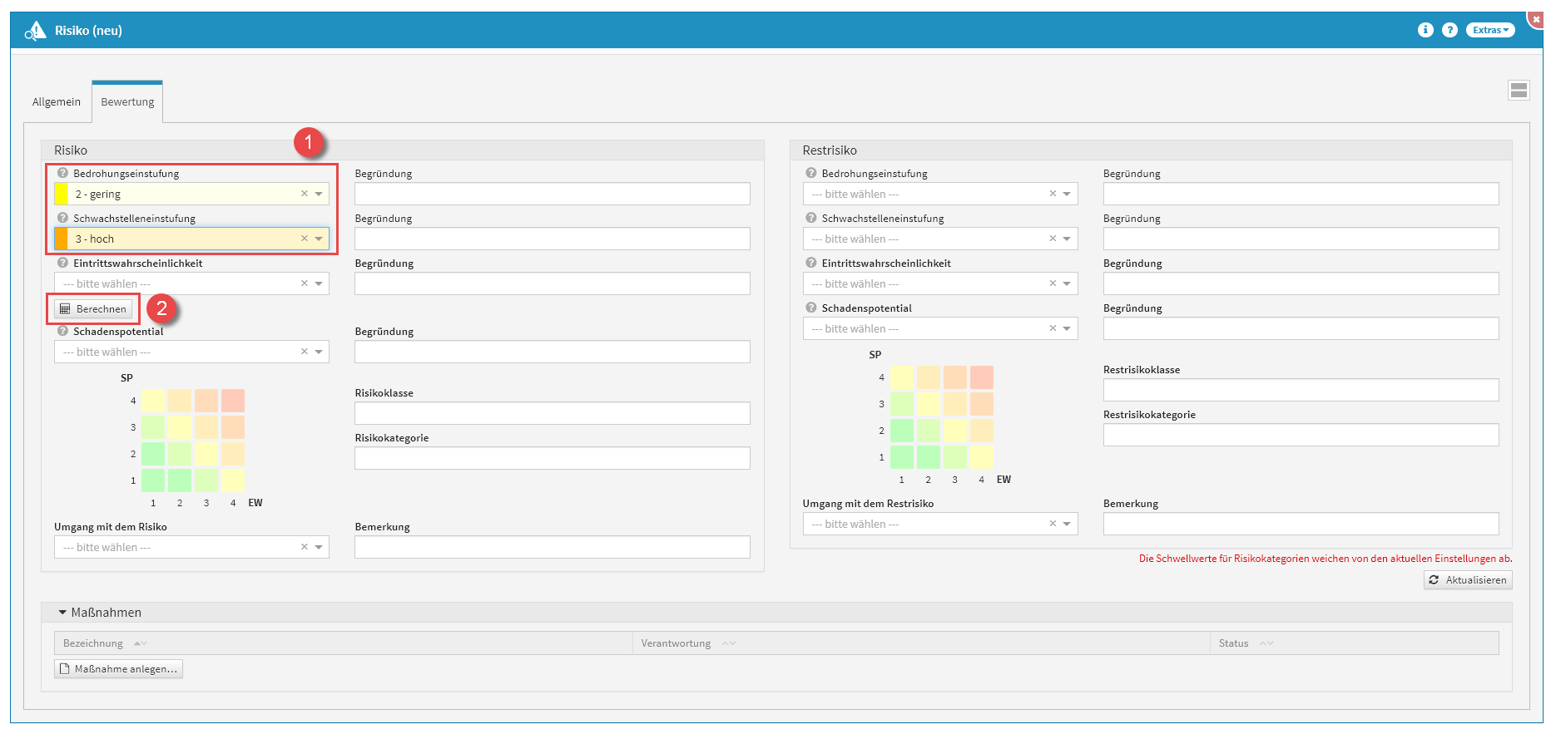The height and width of the screenshot is (734, 1556).
Task: Switch to the Allgemein tab
Action: 57,102
